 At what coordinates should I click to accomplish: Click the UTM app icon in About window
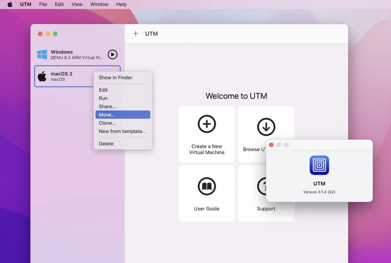coord(319,165)
